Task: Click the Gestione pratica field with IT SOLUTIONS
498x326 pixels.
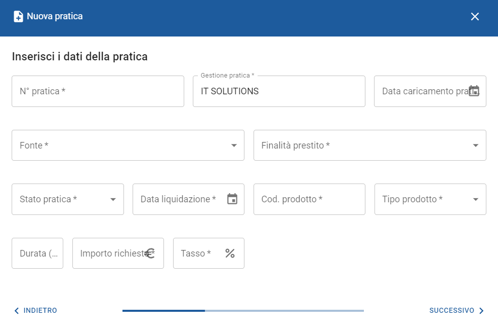Action: 278,91
